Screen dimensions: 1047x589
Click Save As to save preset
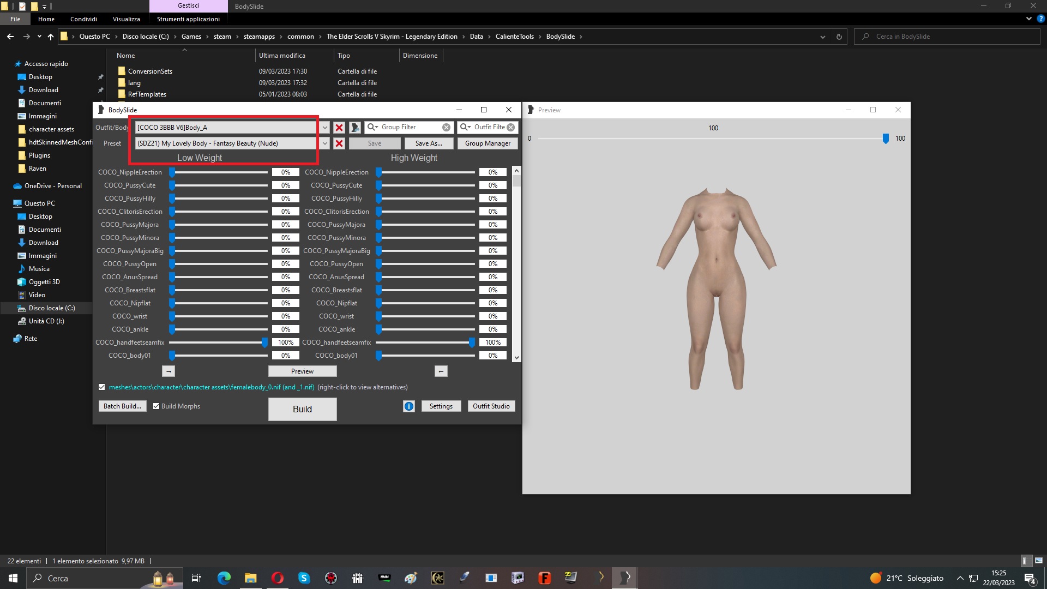pyautogui.click(x=429, y=143)
